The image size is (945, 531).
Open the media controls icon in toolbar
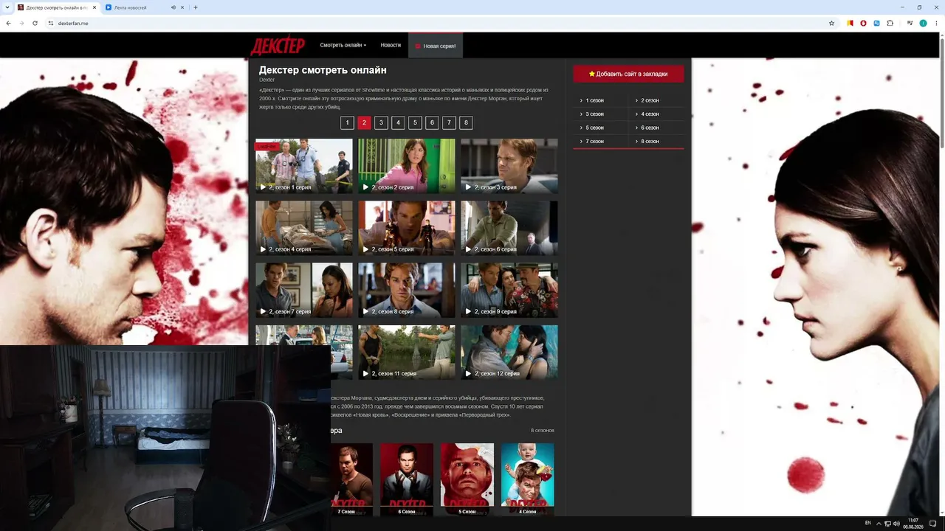(908, 23)
